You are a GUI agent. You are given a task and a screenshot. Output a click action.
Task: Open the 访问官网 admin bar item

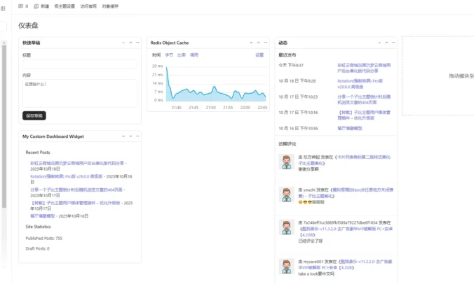click(88, 6)
